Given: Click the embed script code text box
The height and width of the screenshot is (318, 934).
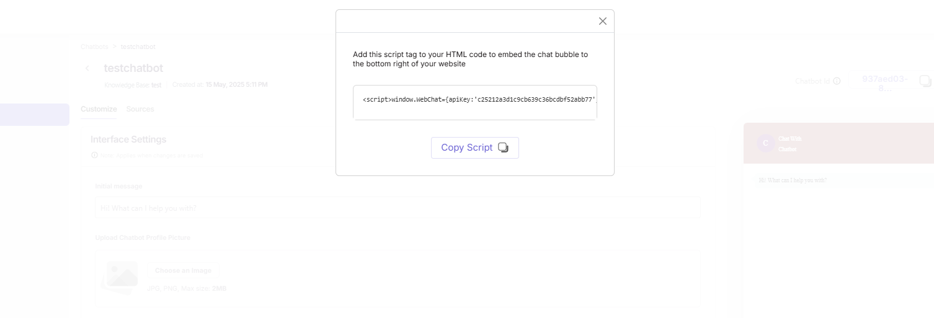Looking at the screenshot, I should click(x=474, y=102).
